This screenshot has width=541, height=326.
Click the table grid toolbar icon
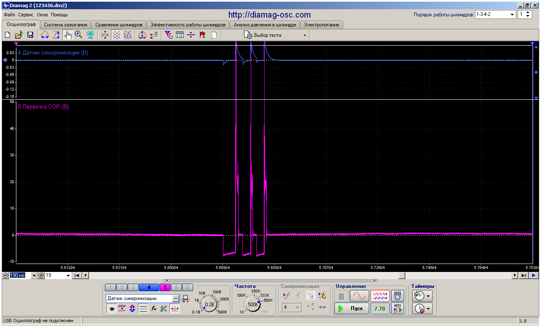coord(180,35)
